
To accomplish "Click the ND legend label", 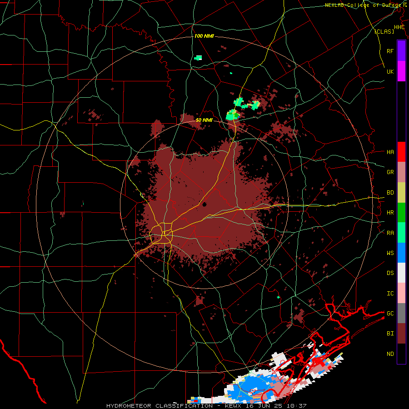I will coord(390,354).
